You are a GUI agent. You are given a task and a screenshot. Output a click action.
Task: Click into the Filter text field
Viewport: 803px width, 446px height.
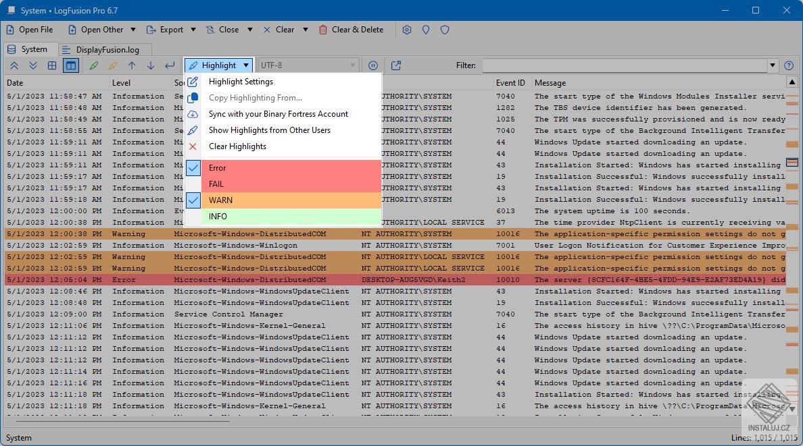(625, 65)
